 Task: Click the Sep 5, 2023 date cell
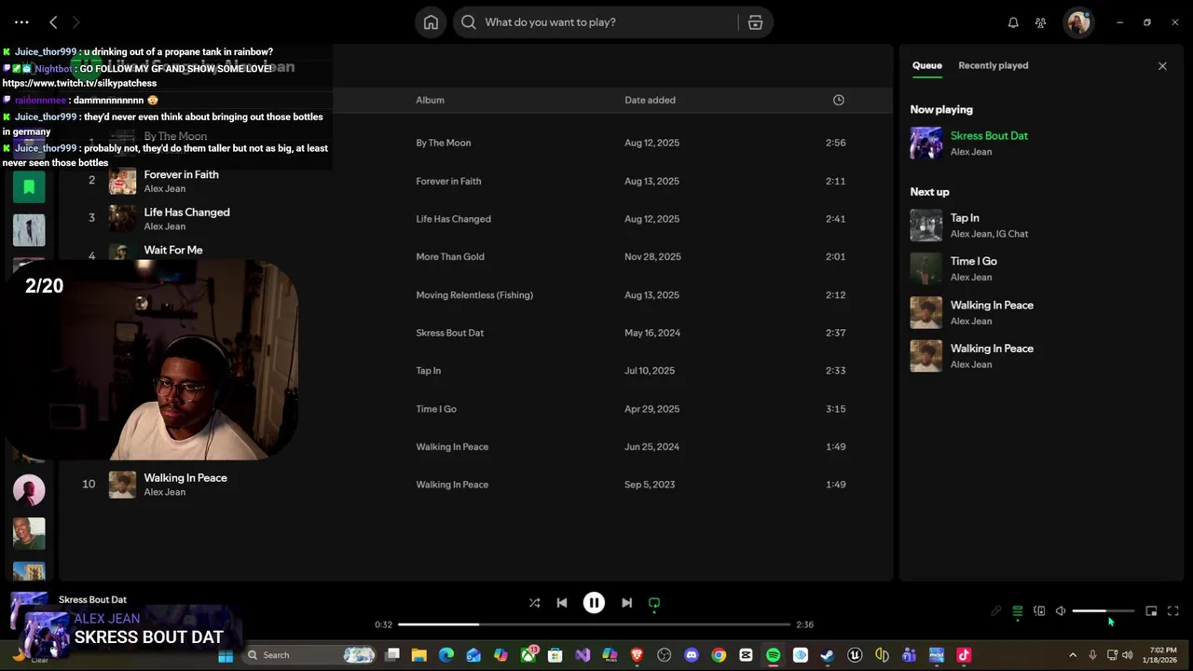pos(651,485)
